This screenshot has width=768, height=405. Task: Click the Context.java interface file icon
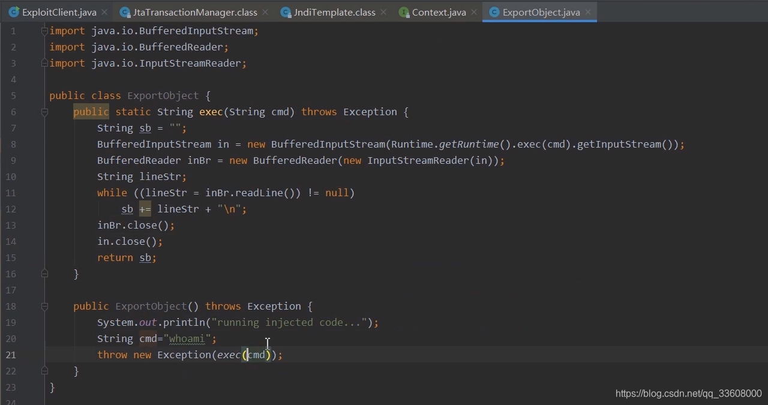tap(404, 12)
